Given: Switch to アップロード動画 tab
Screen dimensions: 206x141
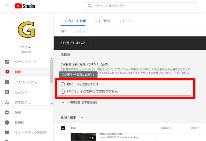Looking at the screenshot, I should pos(73,21).
